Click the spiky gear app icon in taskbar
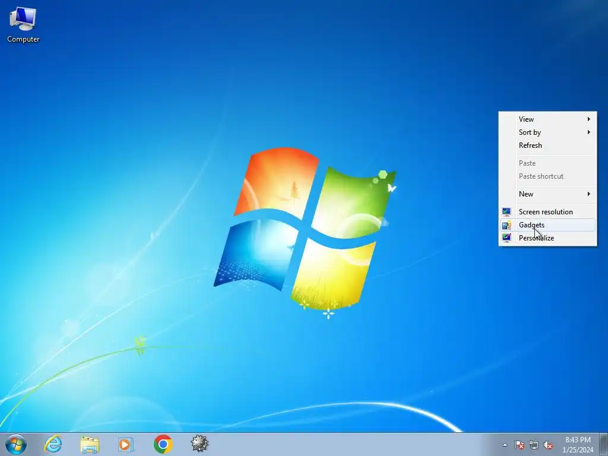The height and width of the screenshot is (456, 608). coord(199,444)
